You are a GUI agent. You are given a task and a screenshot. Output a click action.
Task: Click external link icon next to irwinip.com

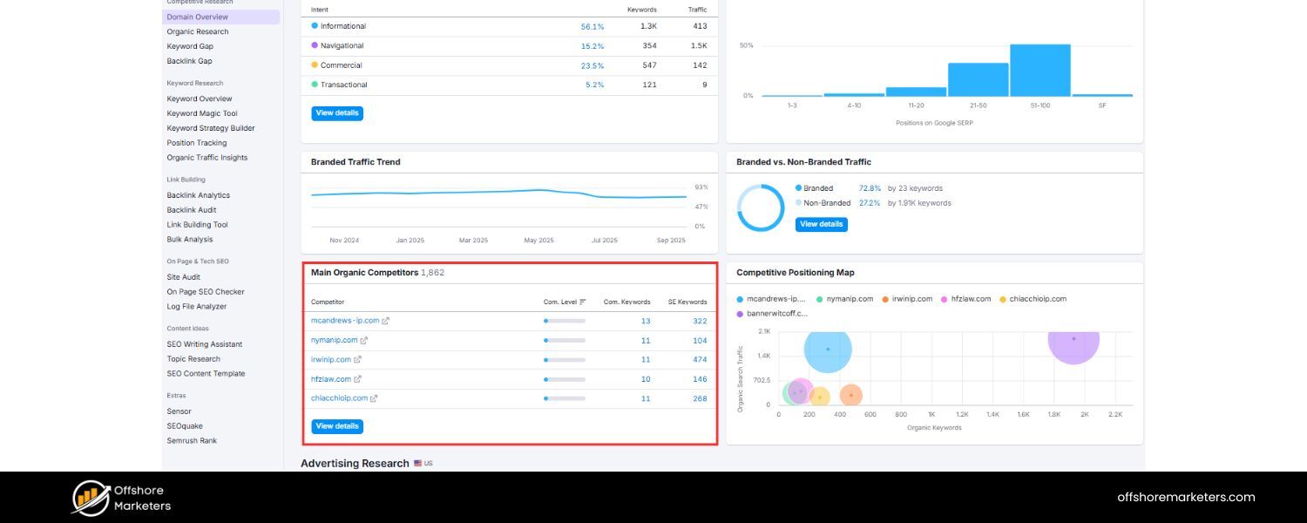(x=357, y=360)
